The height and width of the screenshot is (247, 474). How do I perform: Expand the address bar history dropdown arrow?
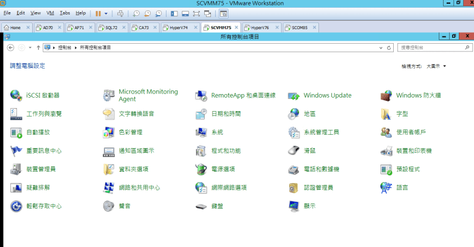[x=380, y=47]
